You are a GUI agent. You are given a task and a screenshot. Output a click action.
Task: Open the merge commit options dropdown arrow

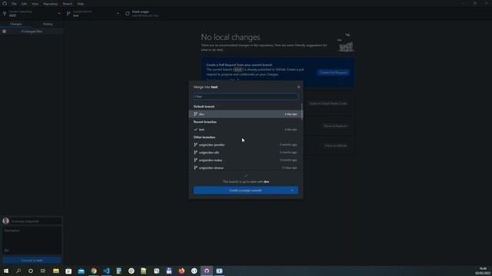(x=292, y=190)
